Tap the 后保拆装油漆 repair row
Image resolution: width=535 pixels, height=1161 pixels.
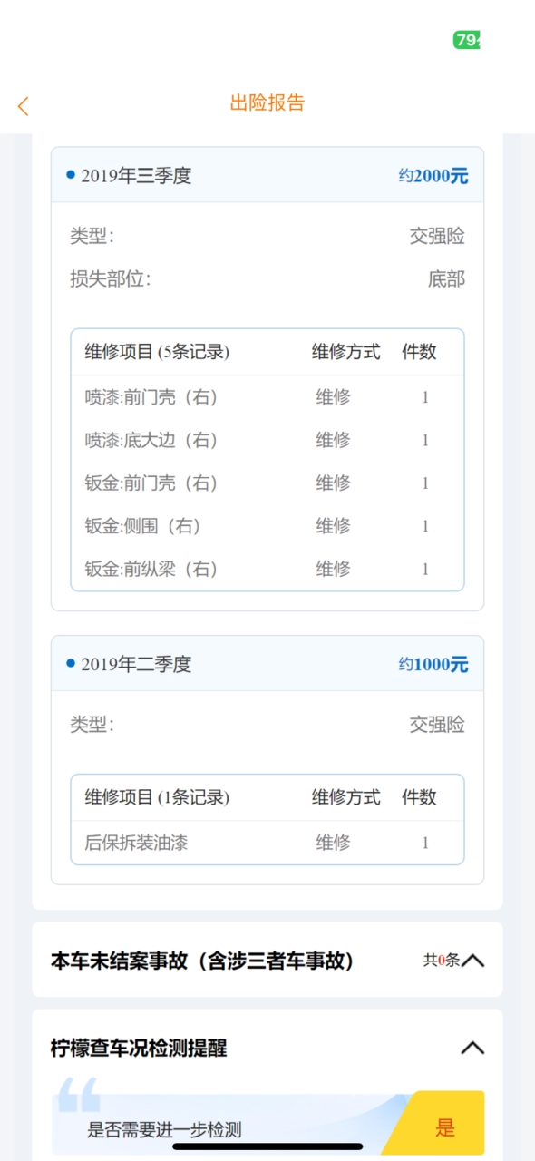point(267,843)
